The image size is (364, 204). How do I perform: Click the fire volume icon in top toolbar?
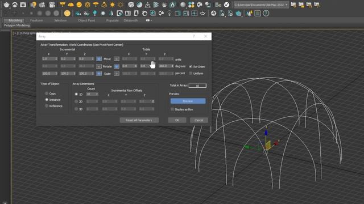[173, 5]
